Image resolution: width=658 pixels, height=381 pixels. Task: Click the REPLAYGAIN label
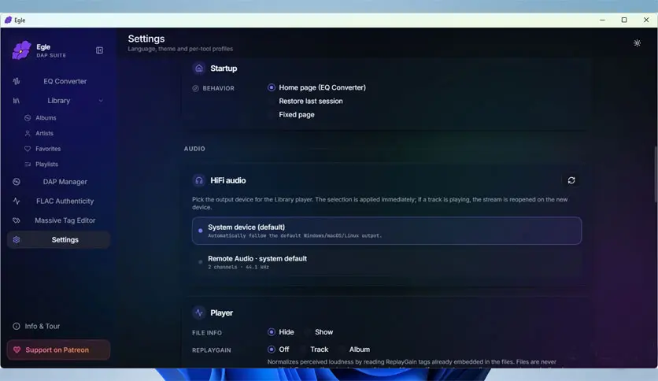(x=212, y=350)
